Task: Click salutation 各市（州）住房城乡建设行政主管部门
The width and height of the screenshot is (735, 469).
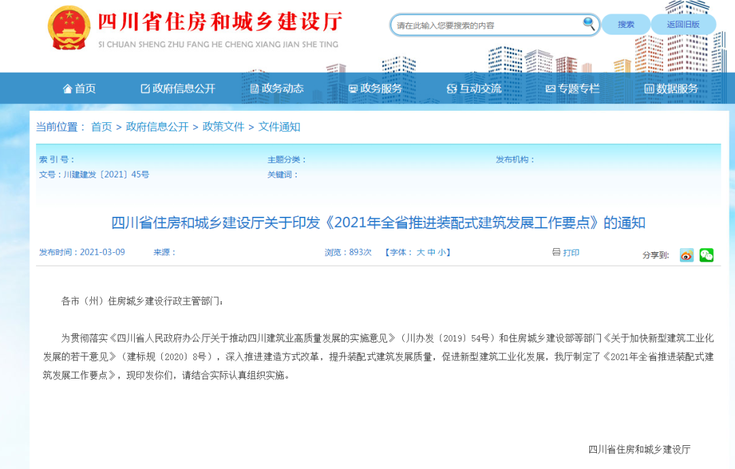Action: pyautogui.click(x=143, y=301)
